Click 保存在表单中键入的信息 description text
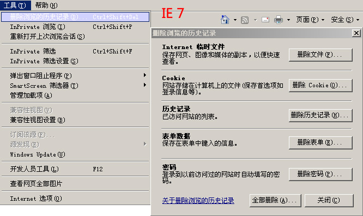Screen dimensions: 363x216 click(x=200, y=143)
